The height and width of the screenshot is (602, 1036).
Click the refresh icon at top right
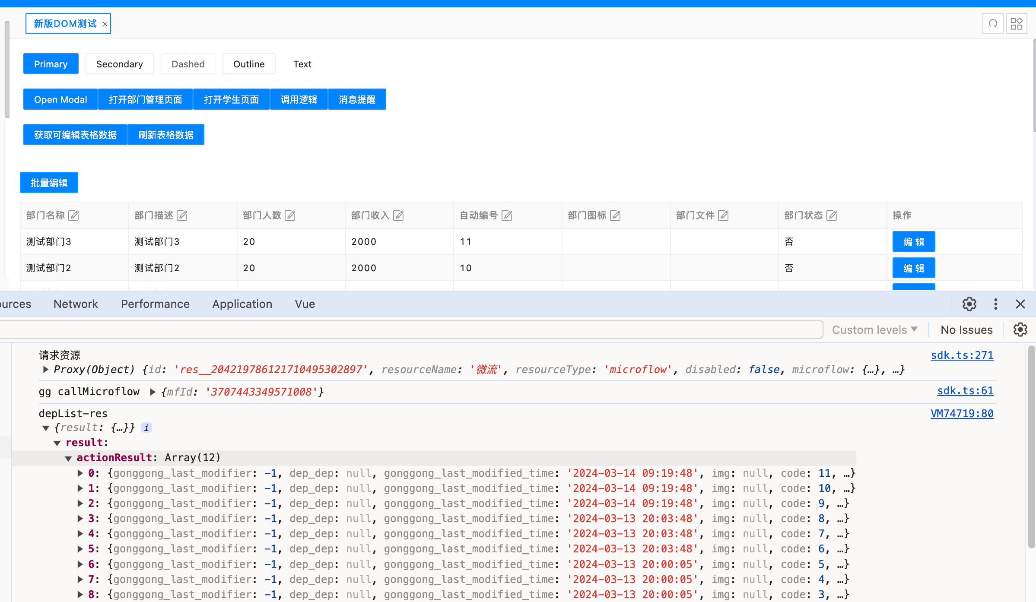(x=993, y=23)
